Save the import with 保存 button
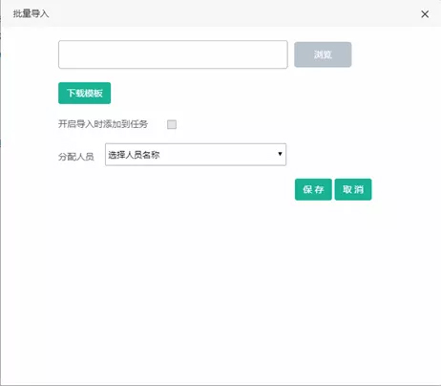This screenshot has width=441, height=386. (x=313, y=189)
